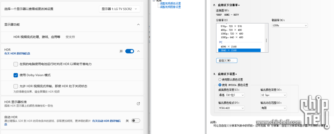
Task: Open the 刷新率 120Hz dropdown
Action: 290,25
